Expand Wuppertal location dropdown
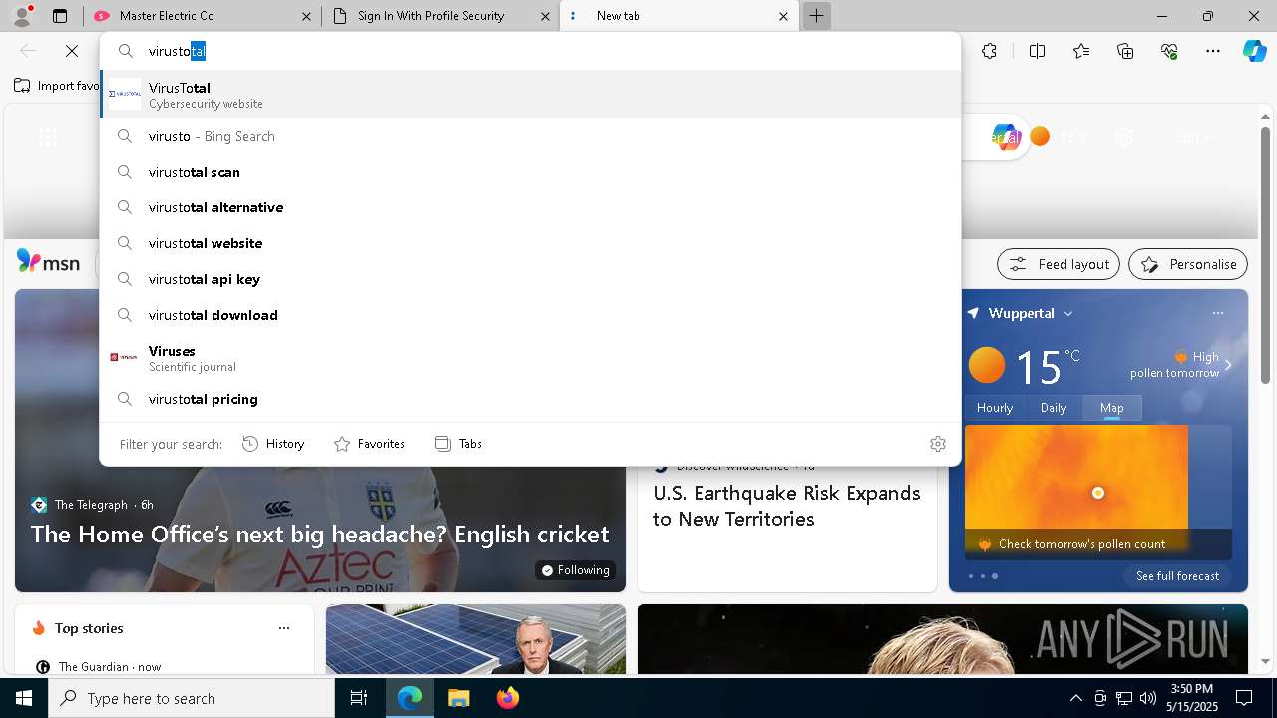Screen dimensions: 1277x718 [x=1067, y=313]
